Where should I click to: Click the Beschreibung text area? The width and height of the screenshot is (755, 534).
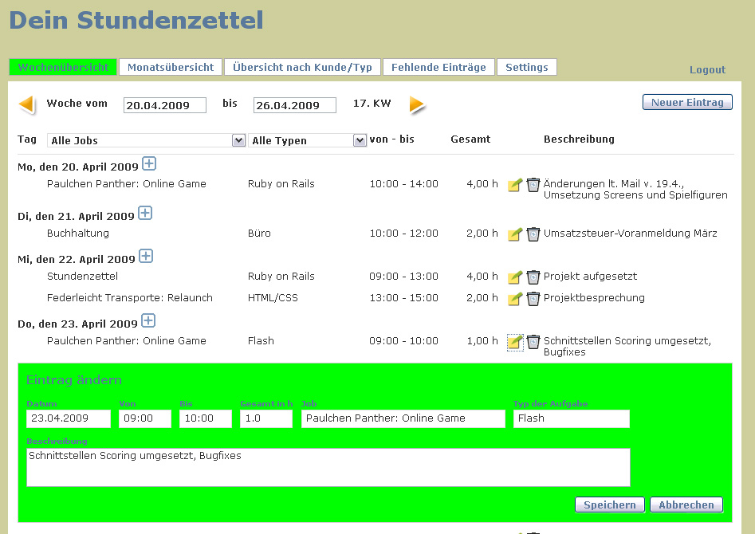tap(328, 467)
